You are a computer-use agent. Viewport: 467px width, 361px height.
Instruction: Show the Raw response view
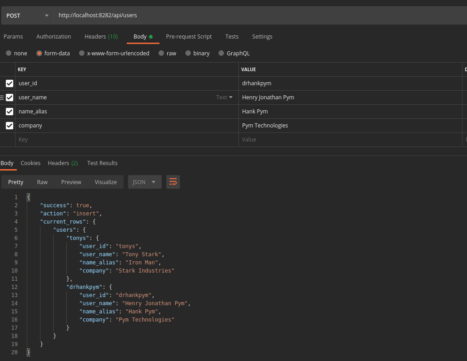point(42,182)
